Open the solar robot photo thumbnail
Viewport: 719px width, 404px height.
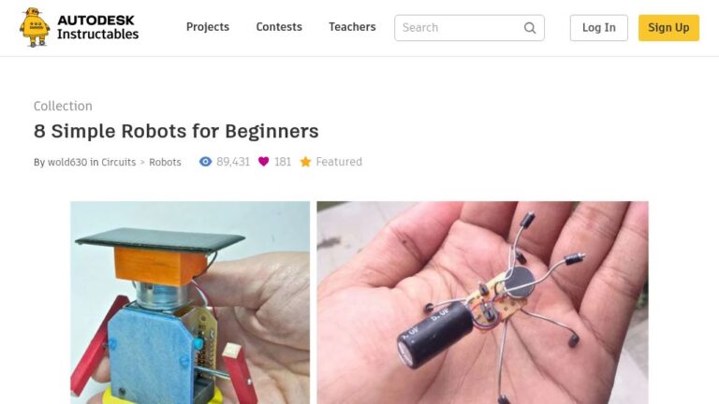[x=190, y=303]
